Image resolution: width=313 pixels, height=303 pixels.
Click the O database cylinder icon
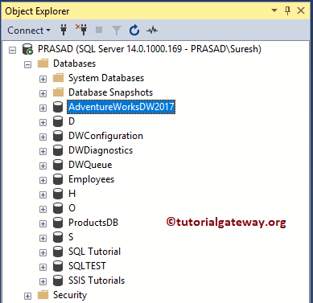coord(58,208)
